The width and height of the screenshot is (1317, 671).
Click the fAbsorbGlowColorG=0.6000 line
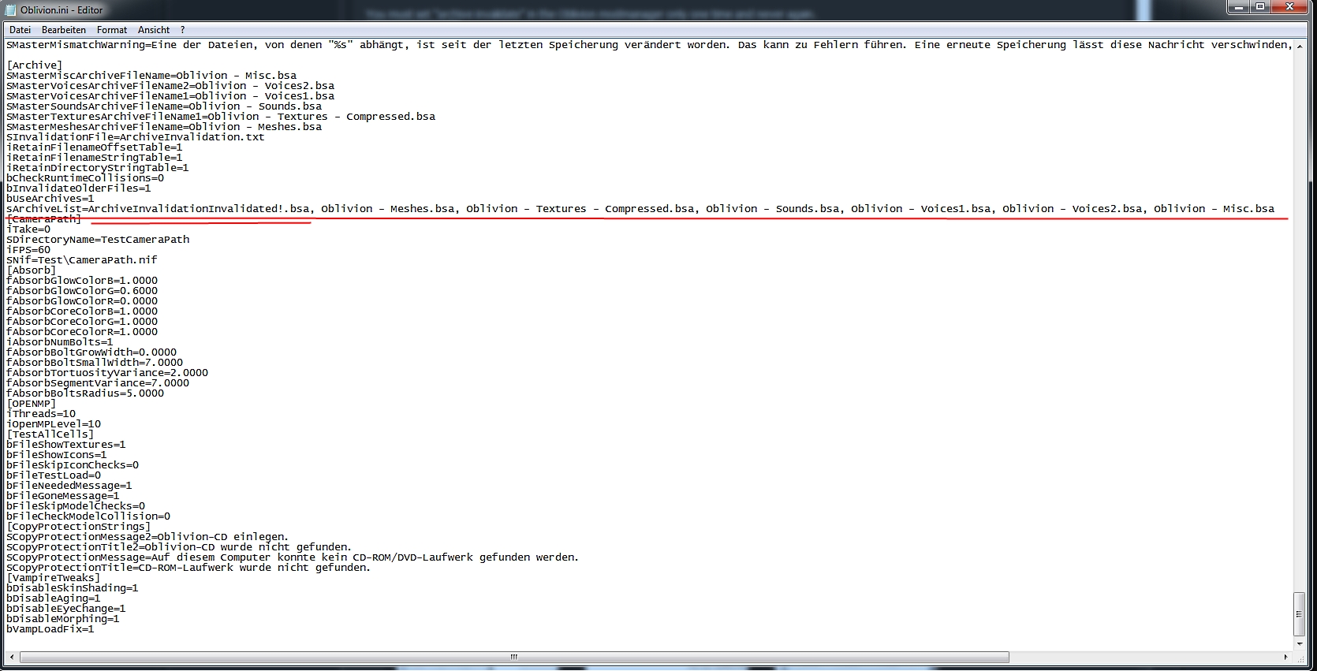point(82,291)
